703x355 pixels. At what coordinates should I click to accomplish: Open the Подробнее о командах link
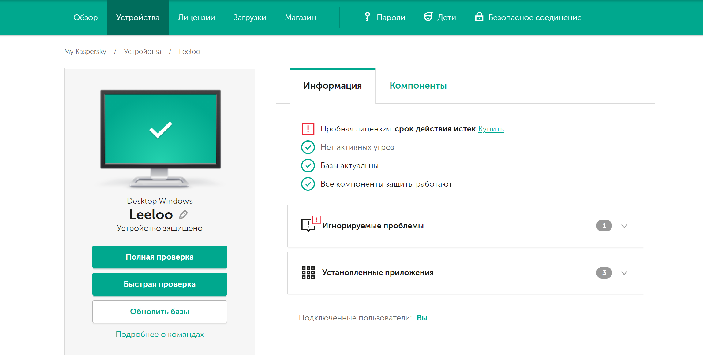[160, 334]
